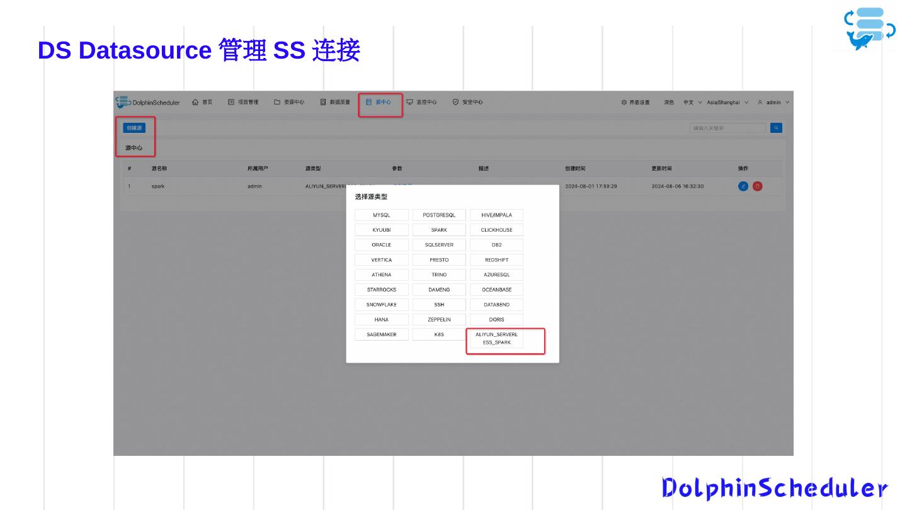907x510 pixels.
Task: Select the K8S source type
Action: point(439,334)
